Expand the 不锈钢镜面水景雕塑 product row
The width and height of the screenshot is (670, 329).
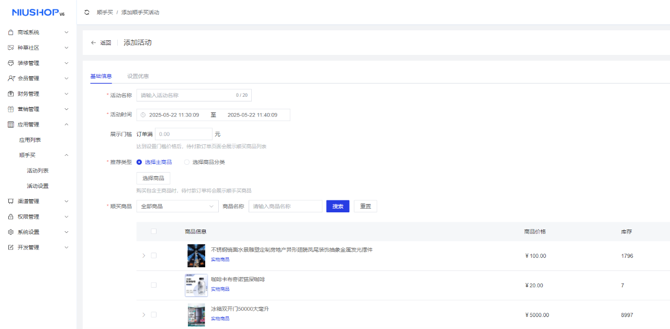144,256
